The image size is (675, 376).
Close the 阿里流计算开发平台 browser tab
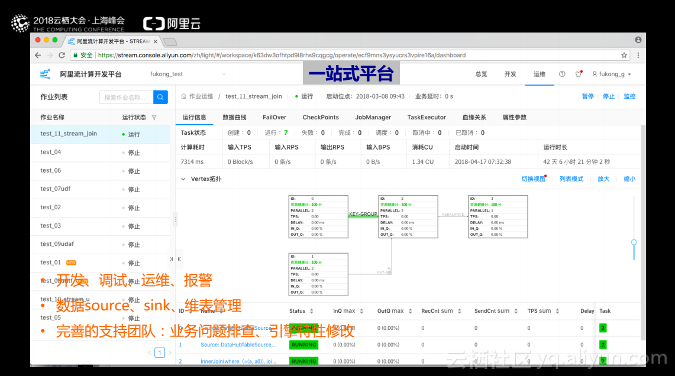pyautogui.click(x=156, y=41)
